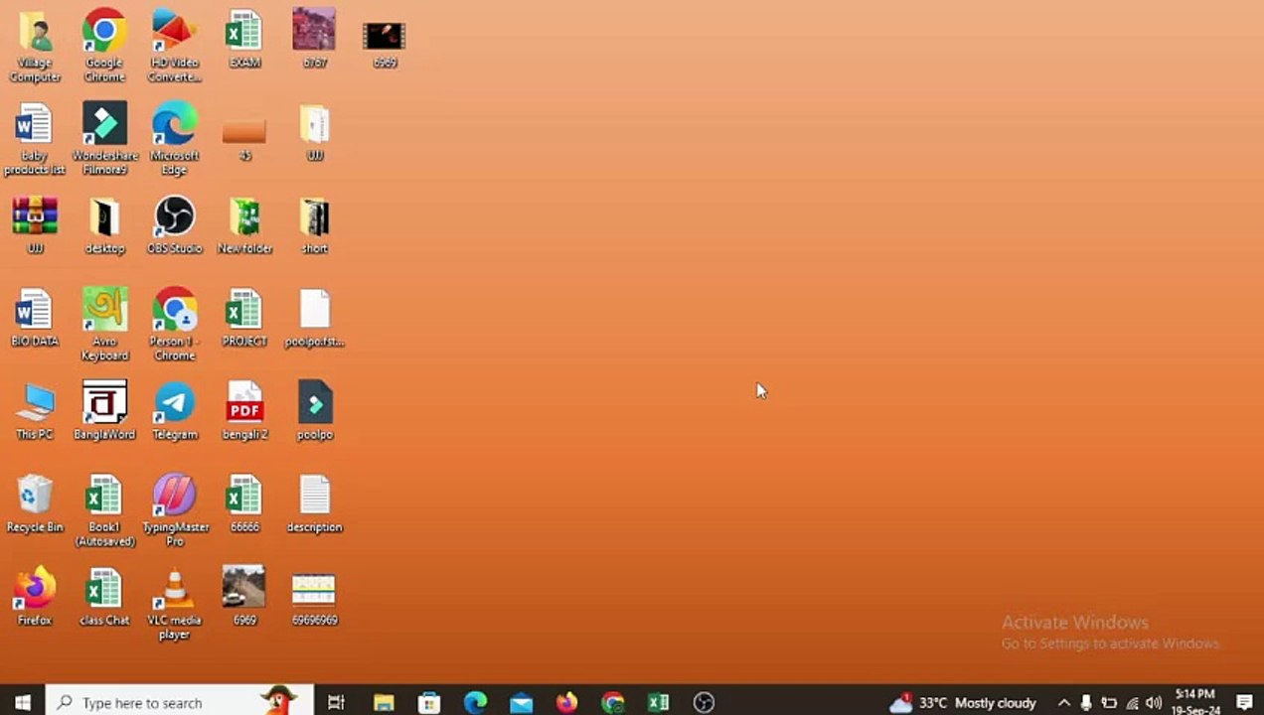Open the Windows Start menu

coord(22,702)
